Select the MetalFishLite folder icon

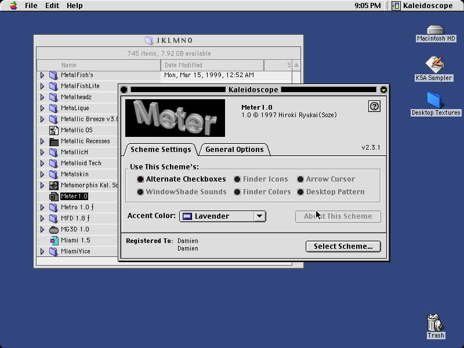click(53, 86)
